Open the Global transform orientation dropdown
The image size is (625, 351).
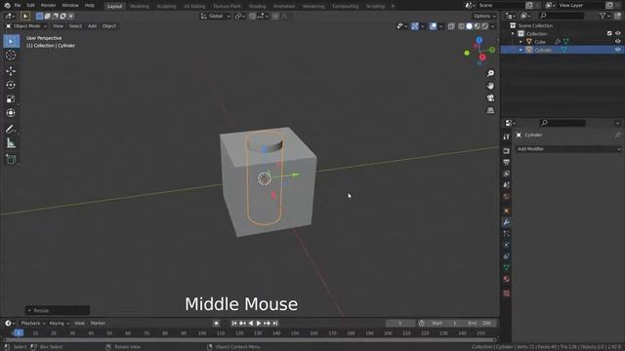(x=216, y=17)
